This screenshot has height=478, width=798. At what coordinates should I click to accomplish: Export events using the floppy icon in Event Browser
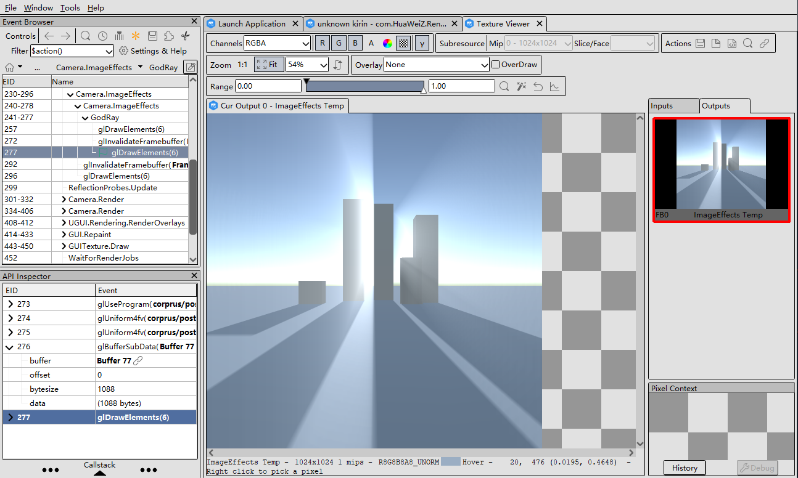[152, 36]
